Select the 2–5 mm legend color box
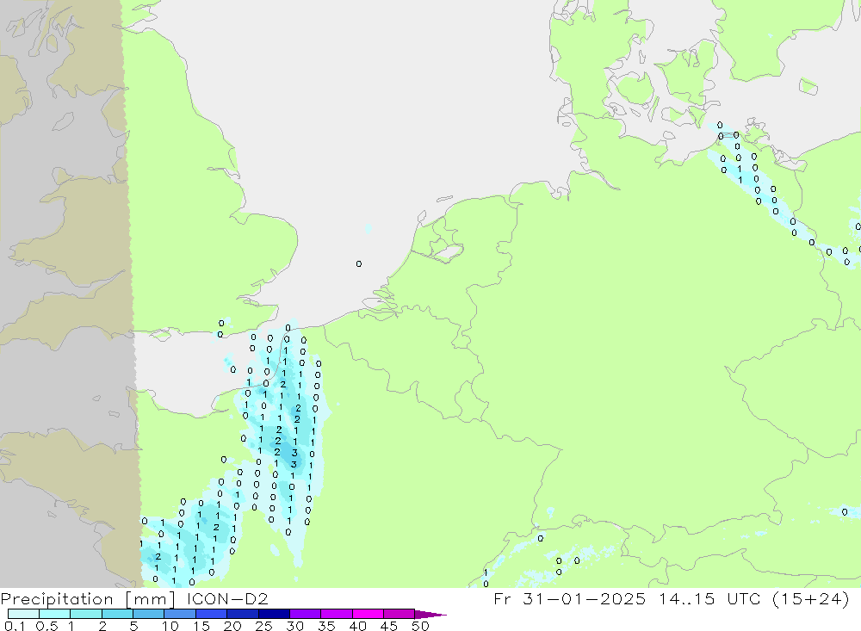 (117, 614)
